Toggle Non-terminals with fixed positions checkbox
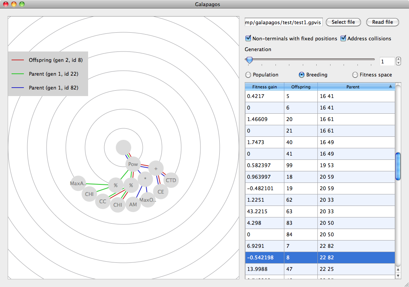This screenshot has height=287, width=409. (248, 38)
